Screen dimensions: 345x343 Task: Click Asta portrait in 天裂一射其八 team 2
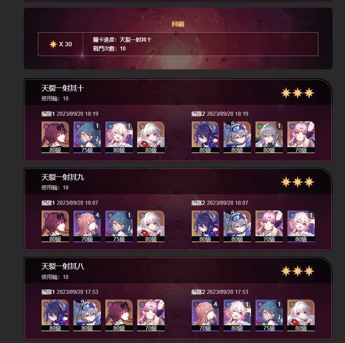[205, 316]
